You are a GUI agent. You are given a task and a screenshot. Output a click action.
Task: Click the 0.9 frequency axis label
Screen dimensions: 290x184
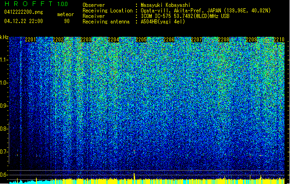click(4, 106)
